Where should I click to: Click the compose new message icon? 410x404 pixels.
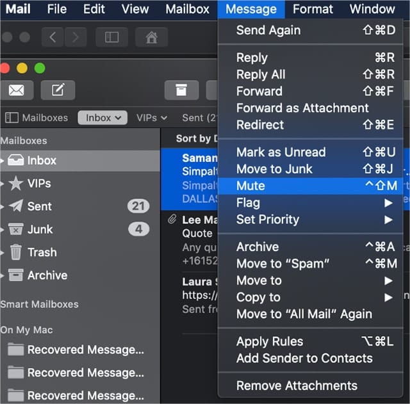pyautogui.click(x=58, y=90)
